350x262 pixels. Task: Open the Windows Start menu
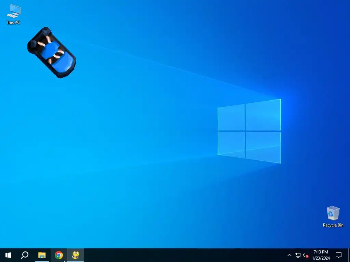click(8, 255)
